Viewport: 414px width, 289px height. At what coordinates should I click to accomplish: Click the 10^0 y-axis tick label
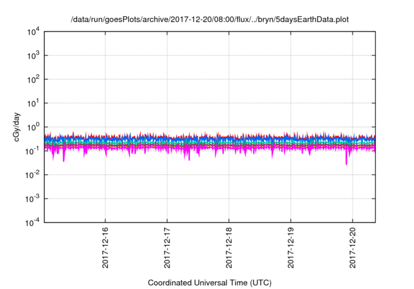[34, 127]
